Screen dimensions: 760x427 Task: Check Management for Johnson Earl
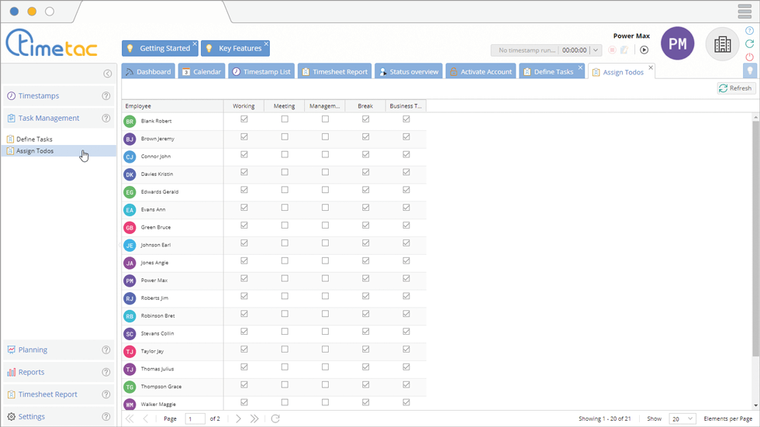coord(325,243)
